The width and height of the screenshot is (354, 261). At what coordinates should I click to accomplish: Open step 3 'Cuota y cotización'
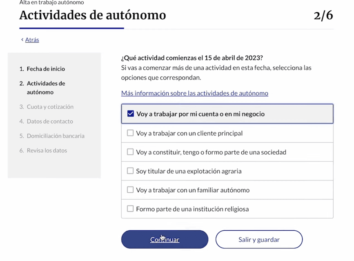[x=50, y=107]
